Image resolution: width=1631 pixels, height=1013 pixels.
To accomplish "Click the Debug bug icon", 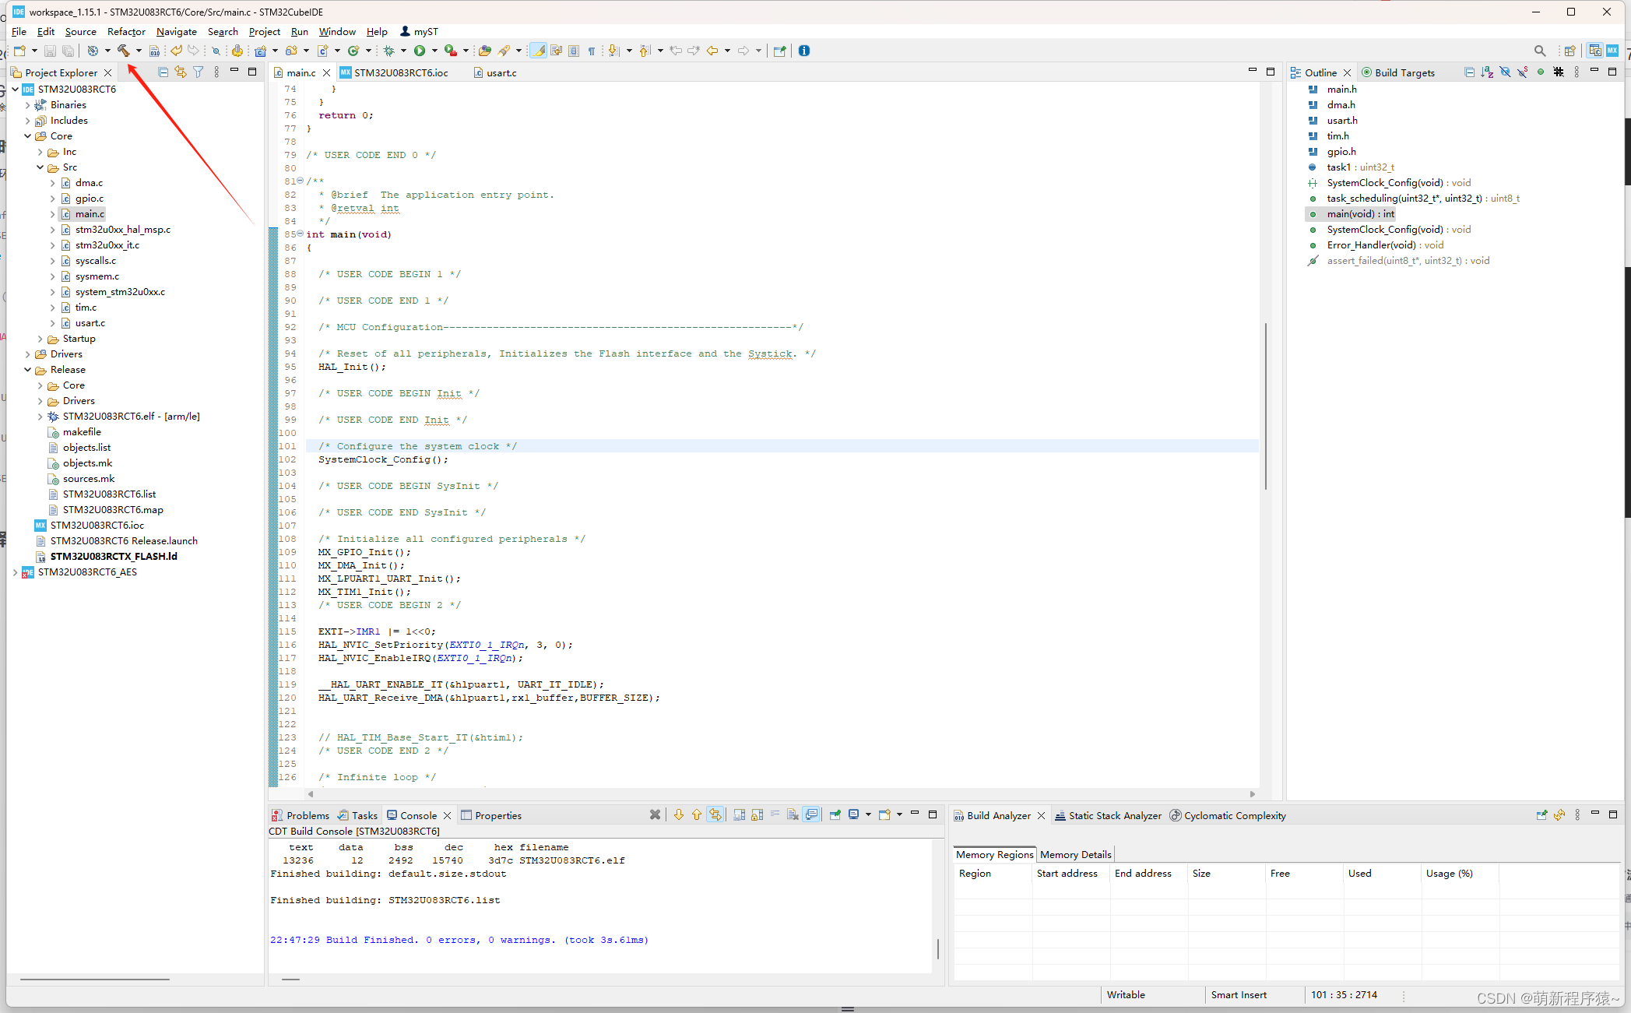I will pos(389,51).
